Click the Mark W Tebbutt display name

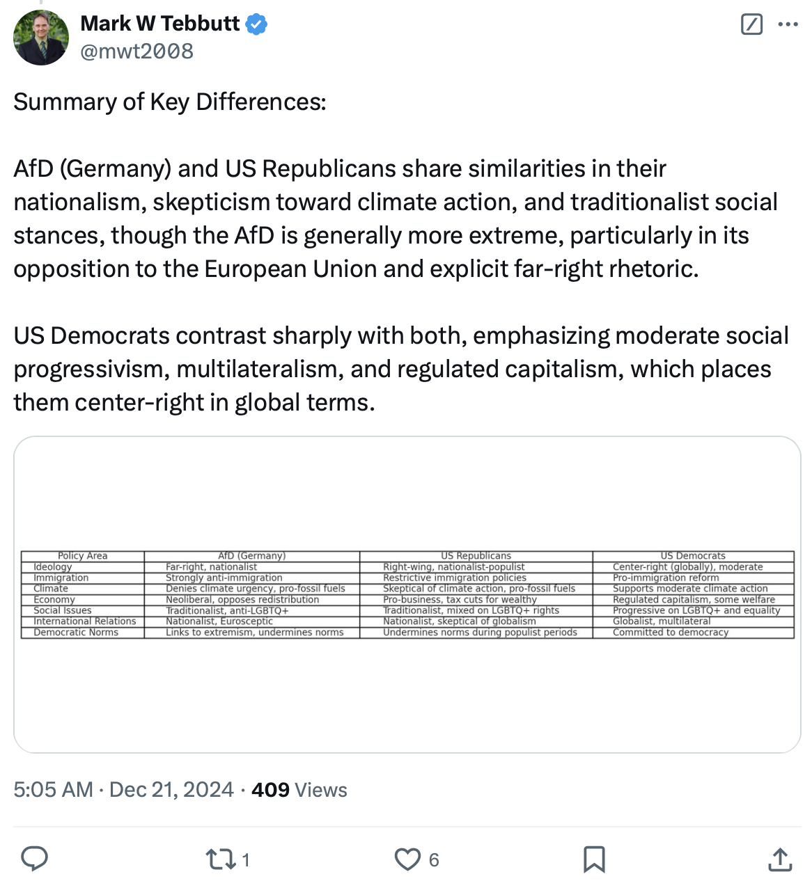pos(160,24)
